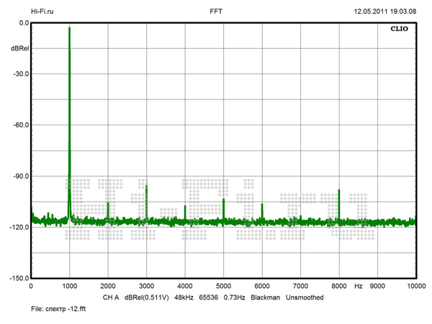Image resolution: width=432 pixels, height=324 pixels.
Task: Click the CH A channel label
Action: click(110, 297)
